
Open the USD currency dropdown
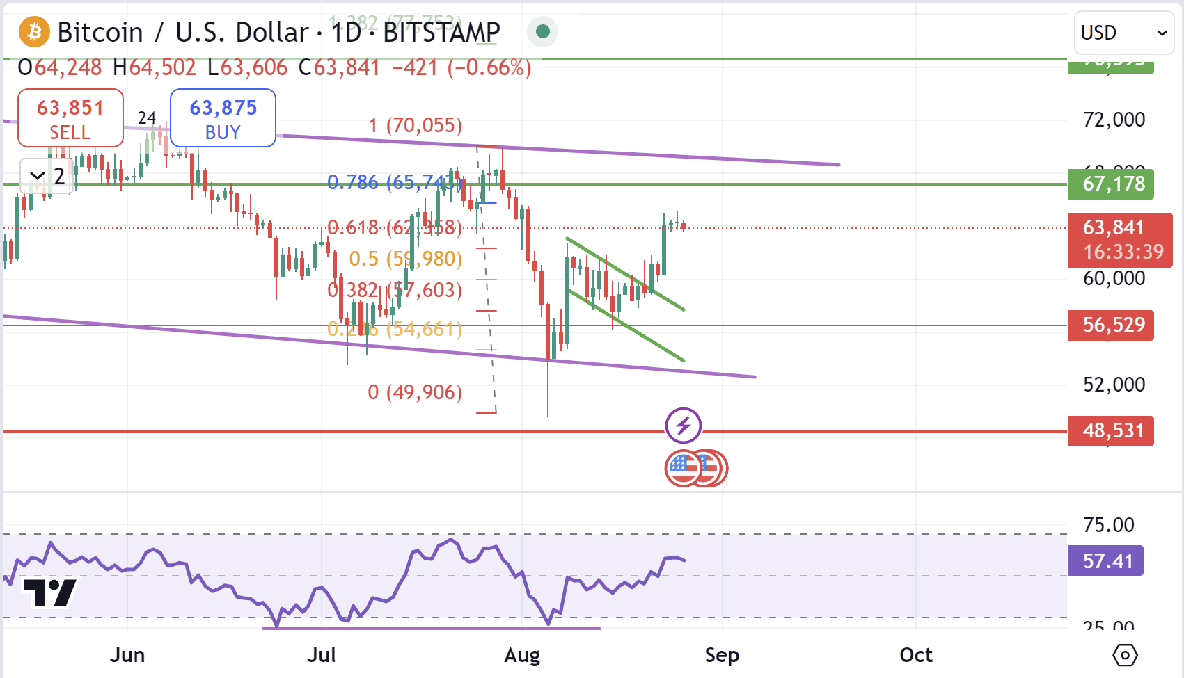click(1123, 33)
